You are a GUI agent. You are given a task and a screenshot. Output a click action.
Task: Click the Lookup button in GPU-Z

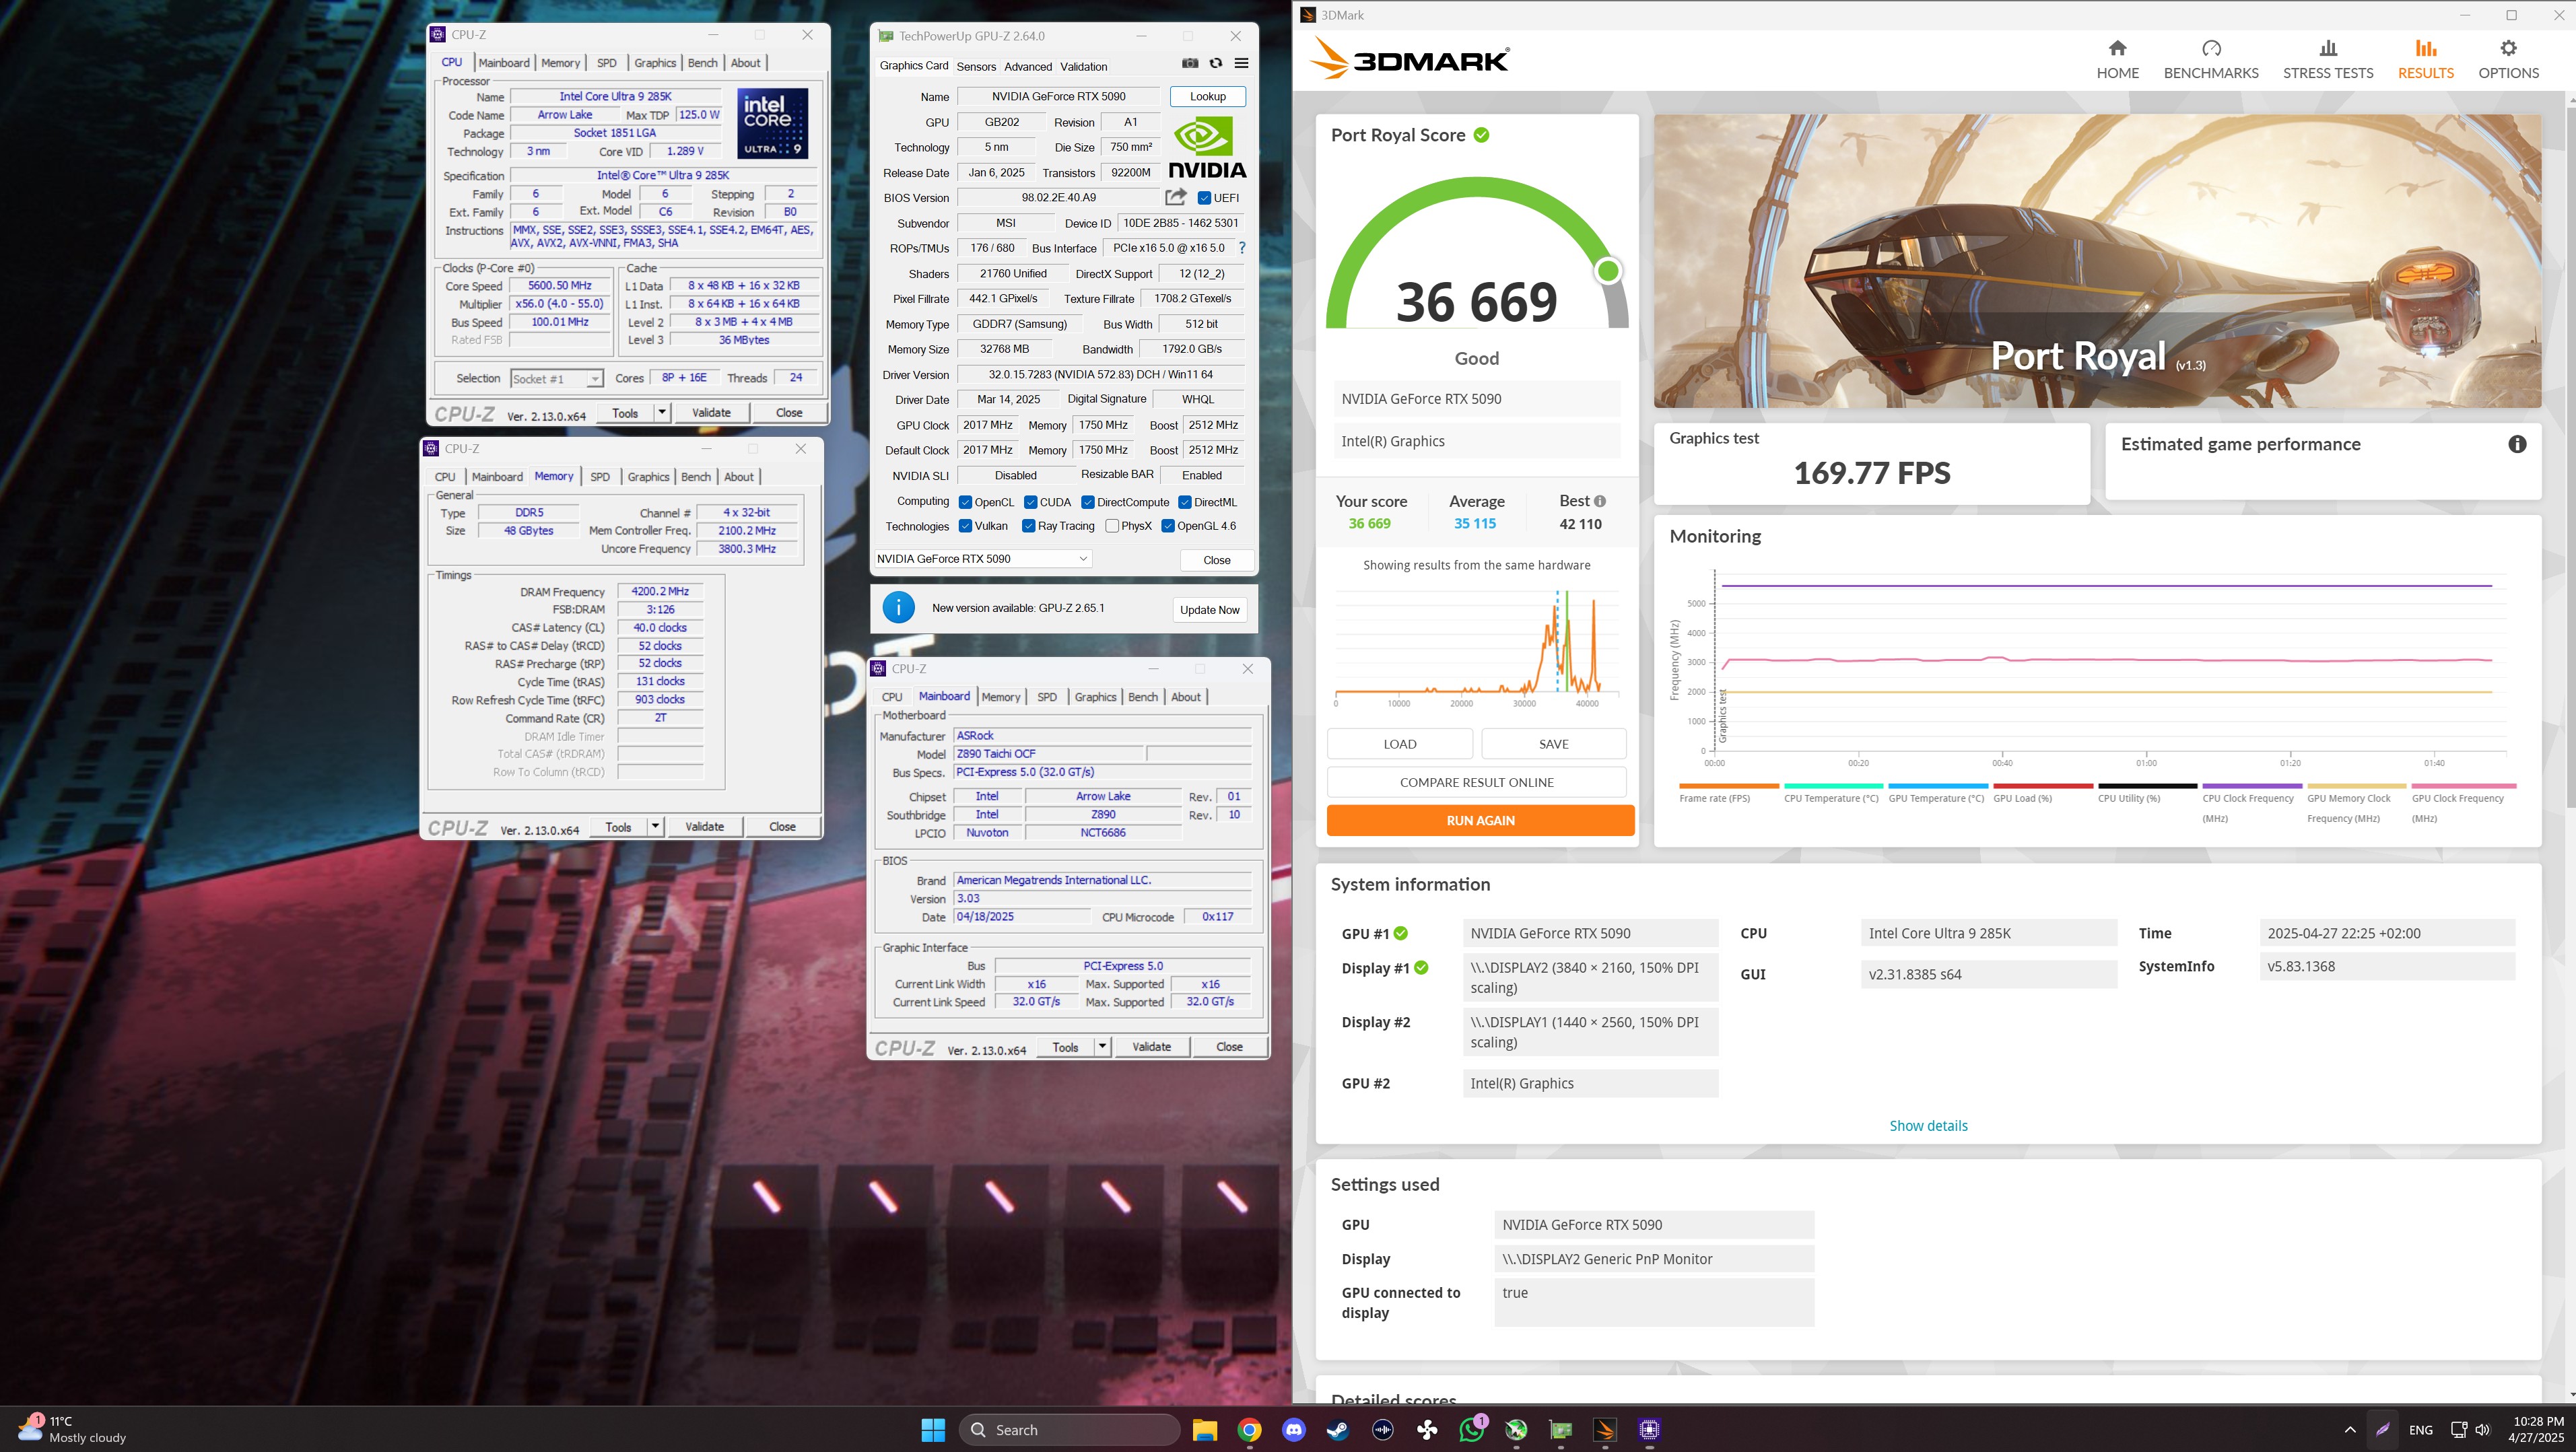(x=1207, y=96)
